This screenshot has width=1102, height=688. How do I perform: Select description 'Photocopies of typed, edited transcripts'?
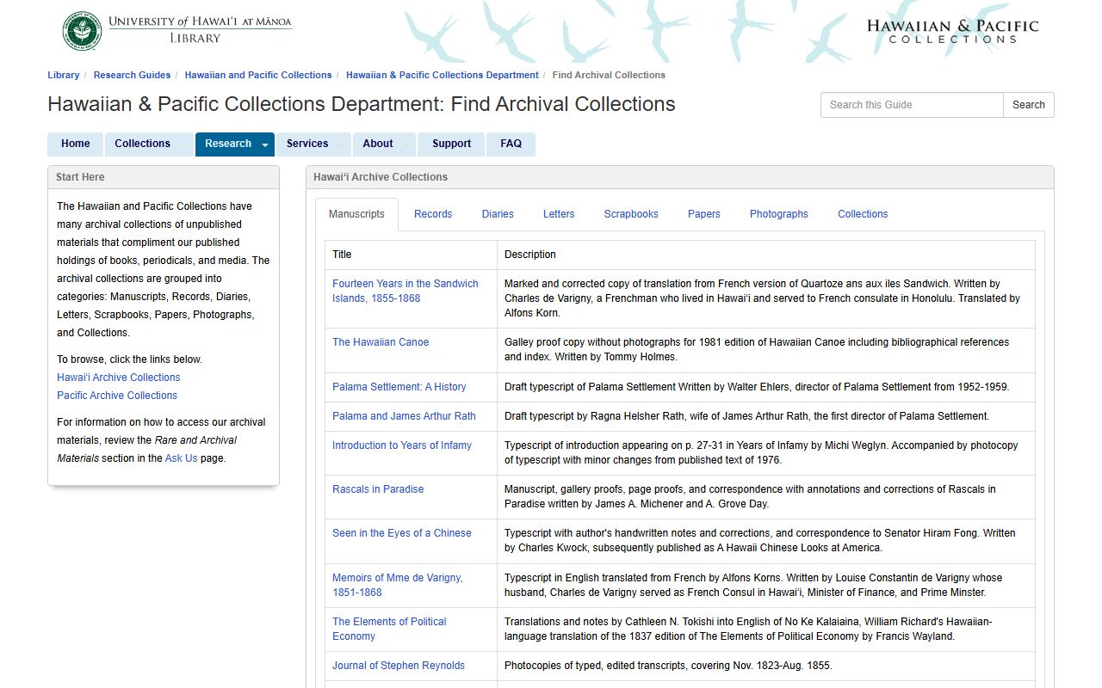click(x=668, y=666)
